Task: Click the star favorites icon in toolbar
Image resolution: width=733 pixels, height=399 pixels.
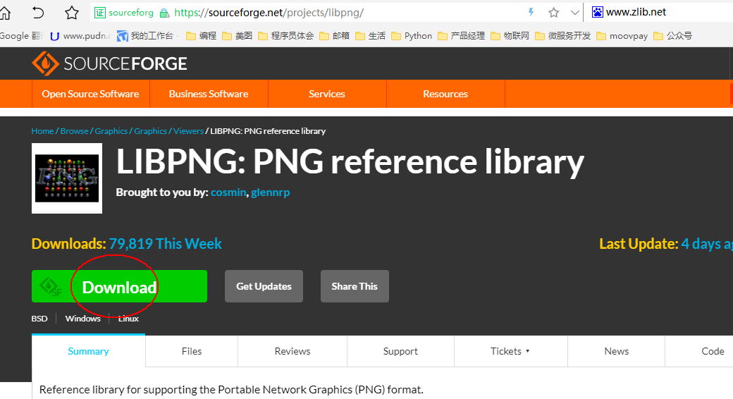Action: [71, 13]
